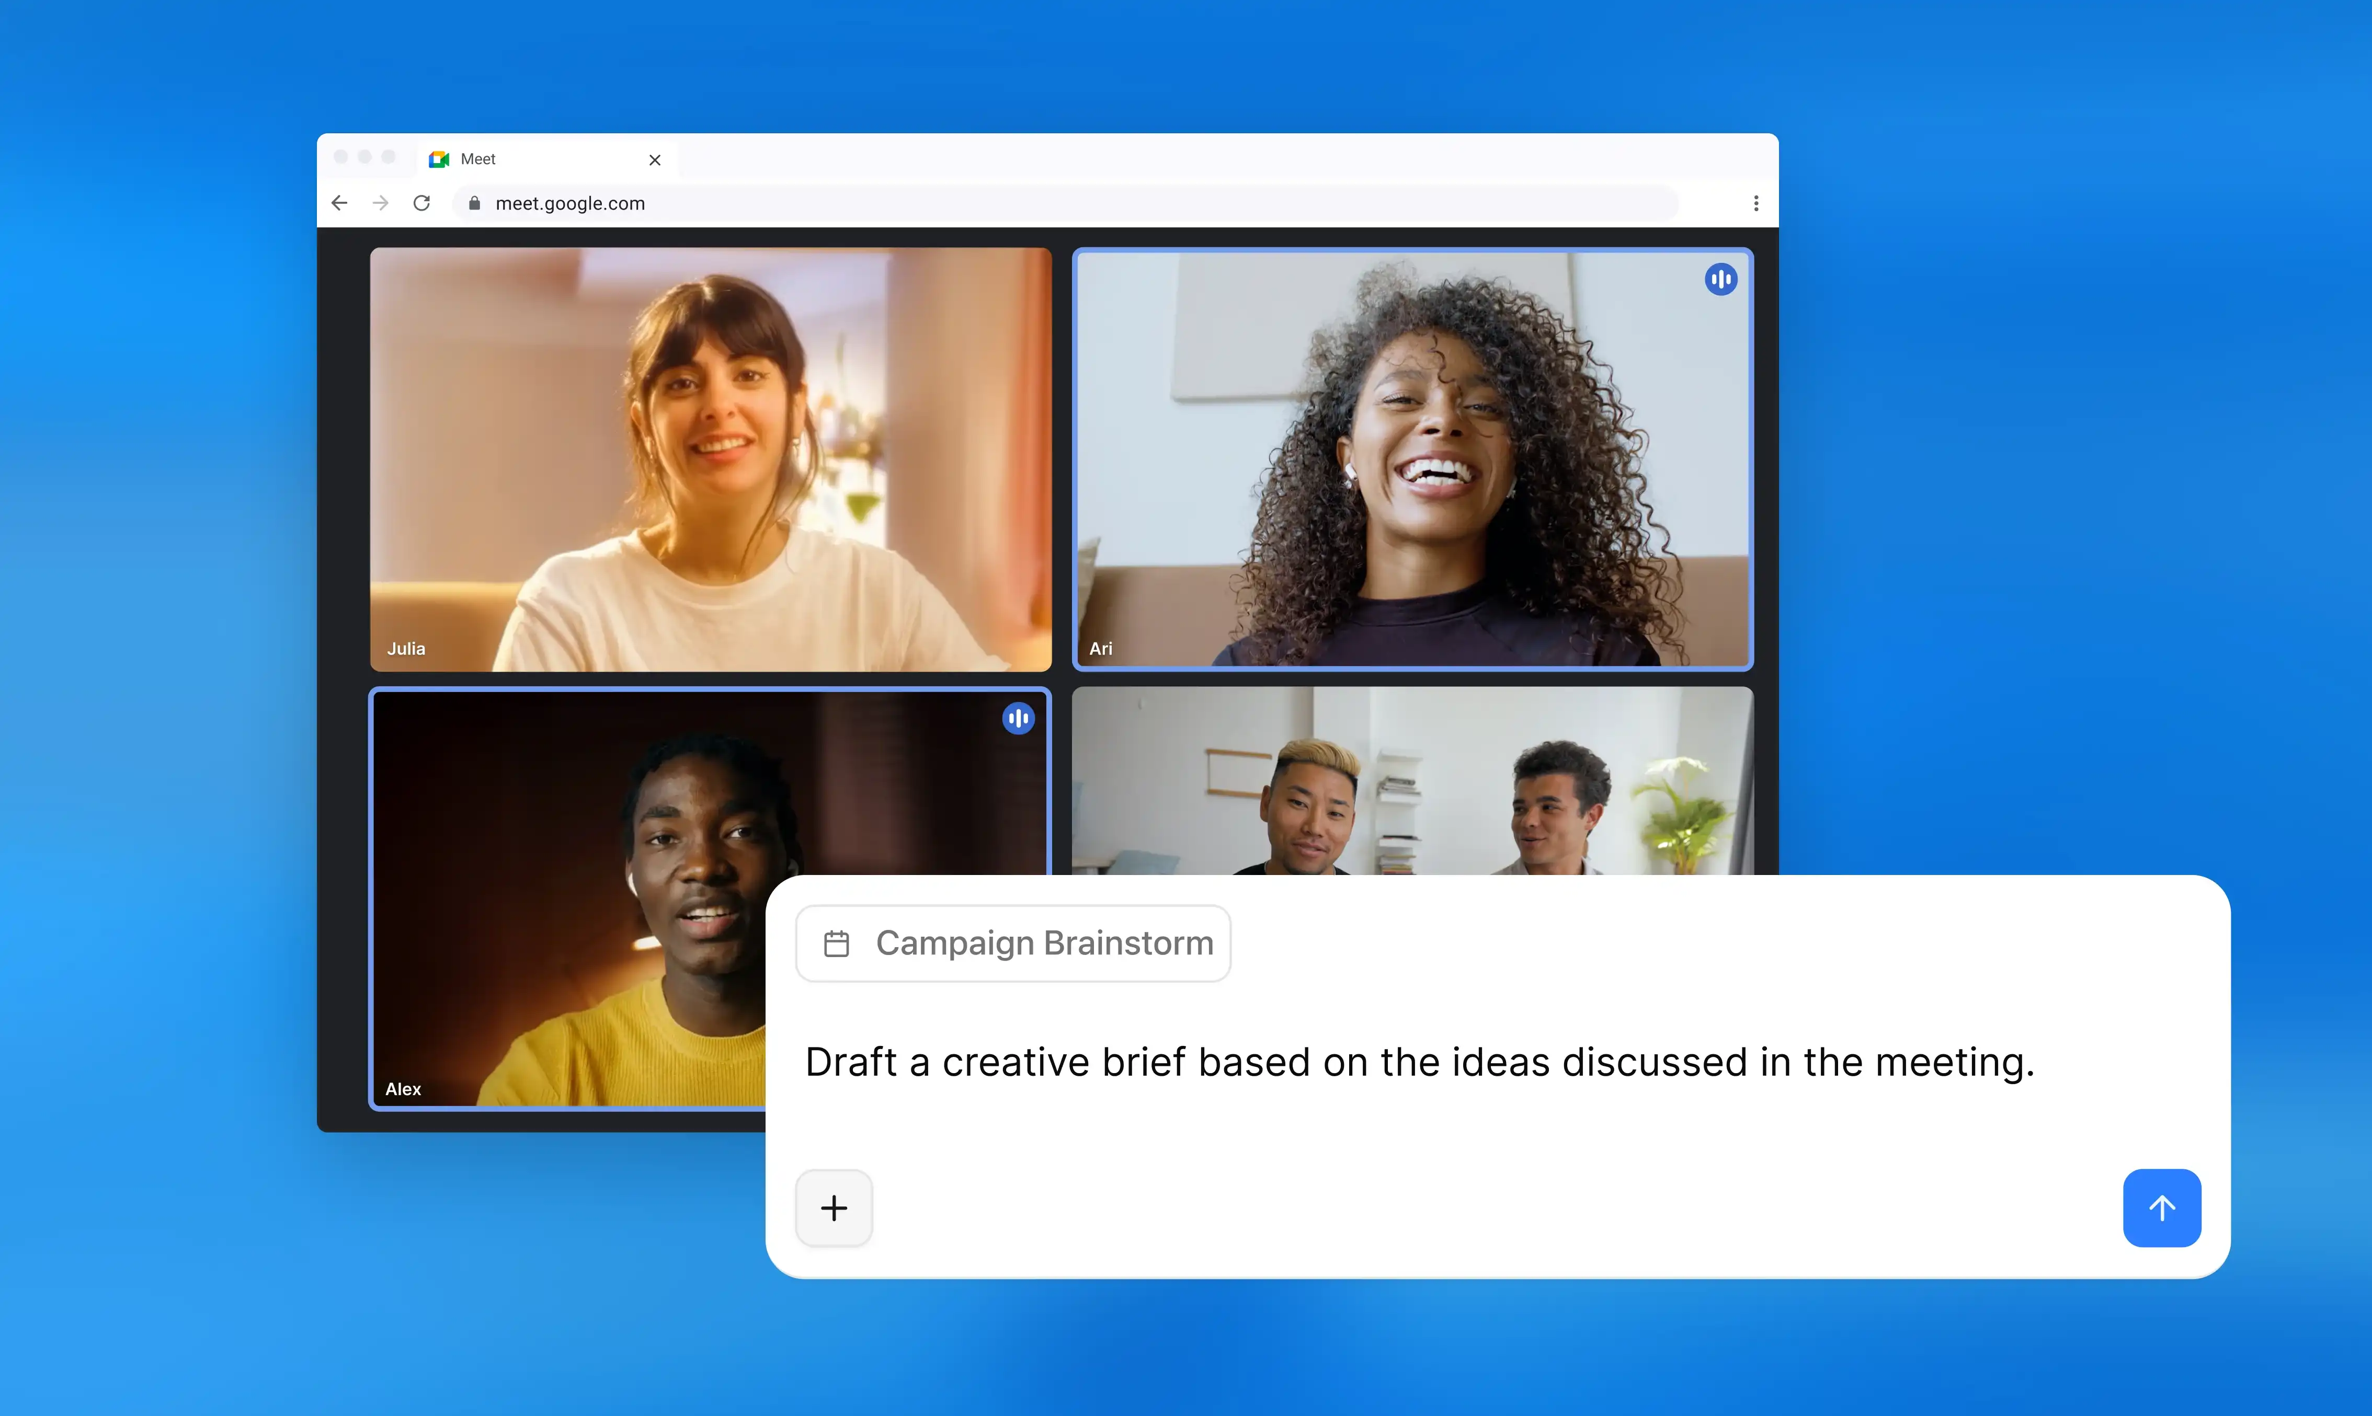2372x1416 pixels.
Task: Send the prompt with up-arrow button
Action: tap(2161, 1207)
